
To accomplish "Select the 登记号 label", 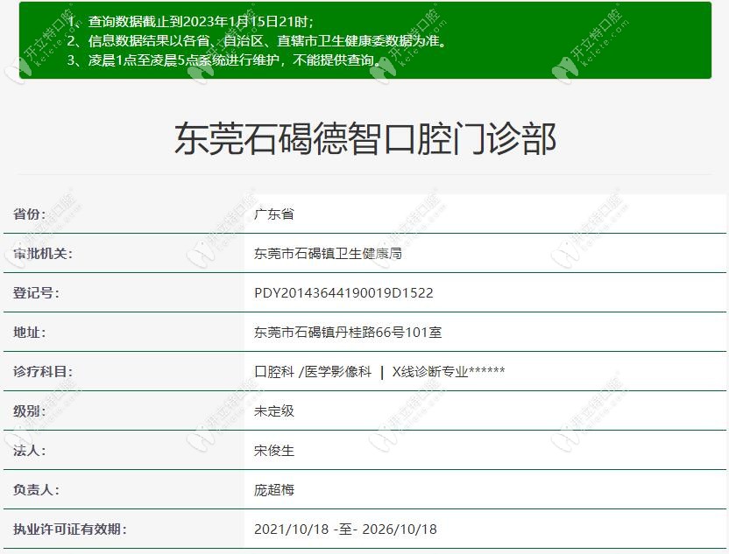I will point(36,293).
